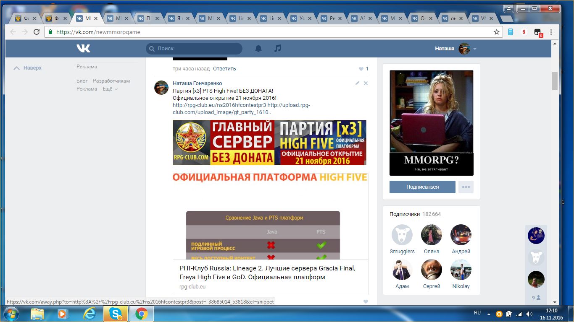This screenshot has height=322, width=574.
Task: Open subscriber Smugglers' profile
Action: pos(402,239)
